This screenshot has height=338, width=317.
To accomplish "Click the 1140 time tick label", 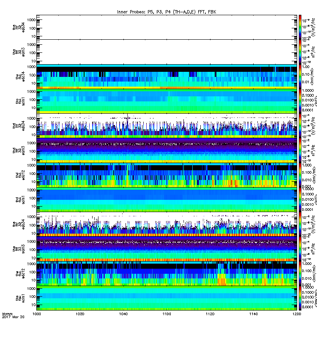I will point(253,314).
